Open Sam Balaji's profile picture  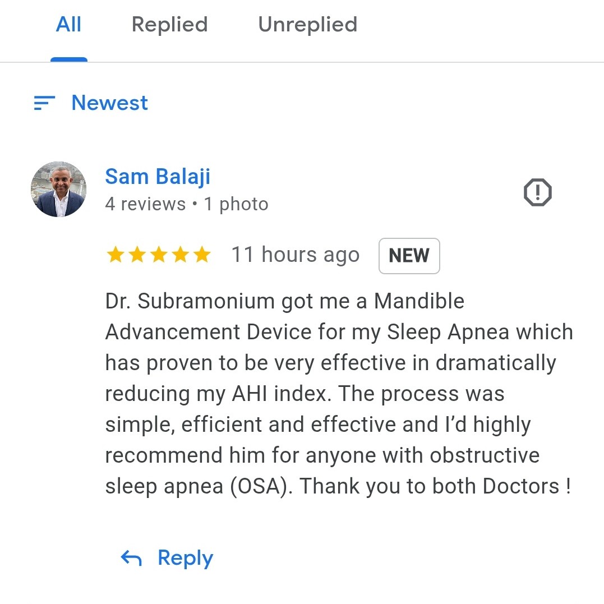coord(58,189)
